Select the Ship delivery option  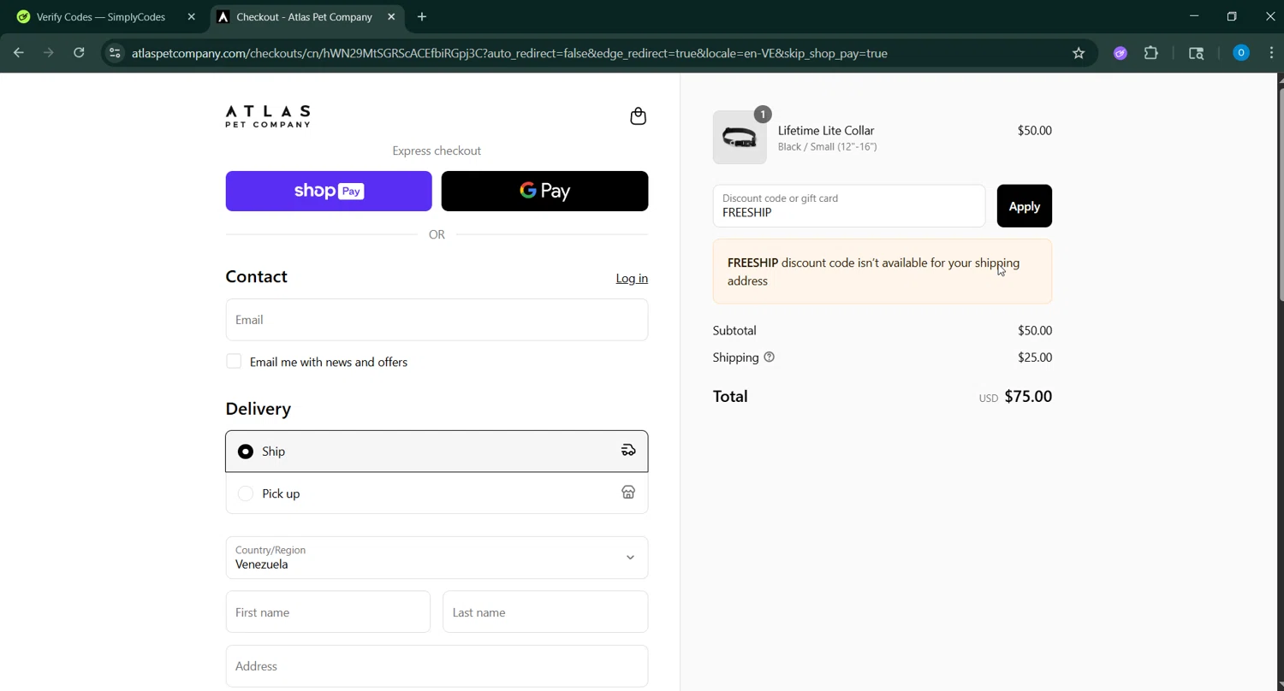coord(437,451)
